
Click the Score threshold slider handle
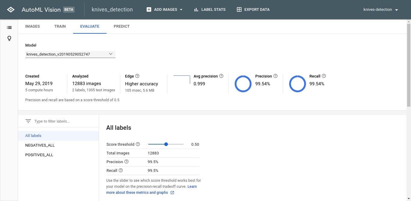pyautogui.click(x=166, y=144)
